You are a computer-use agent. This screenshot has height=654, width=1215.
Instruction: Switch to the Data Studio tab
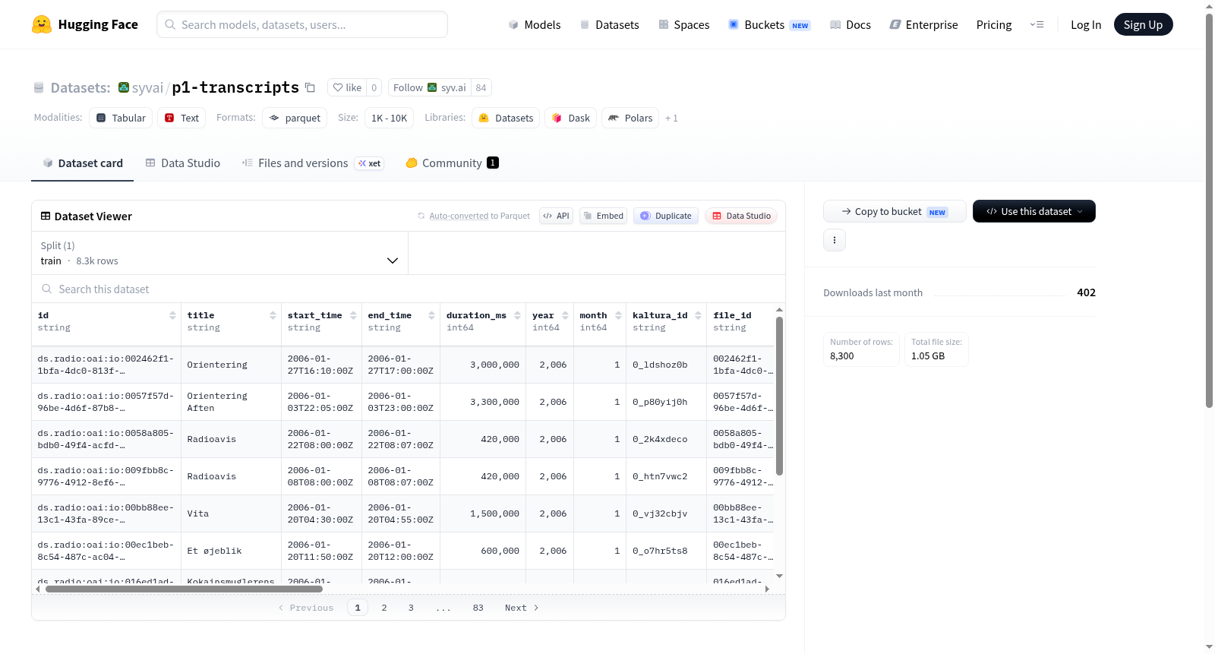pos(182,163)
